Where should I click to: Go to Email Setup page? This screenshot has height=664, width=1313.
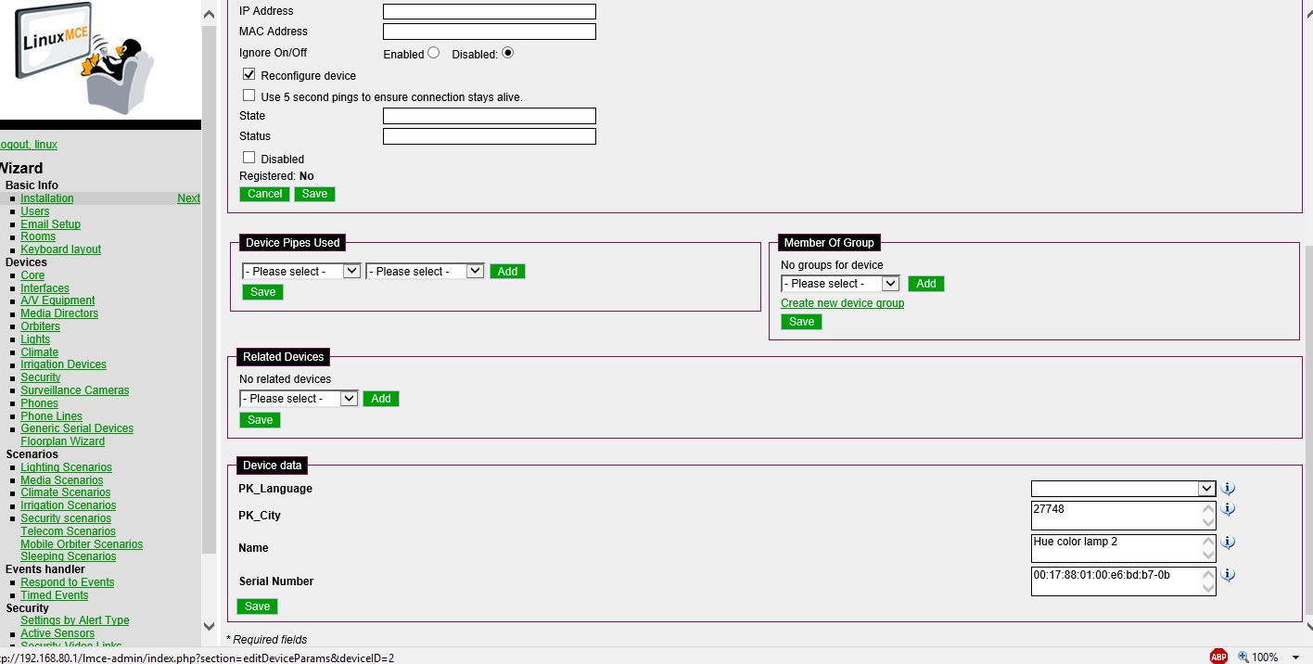51,224
